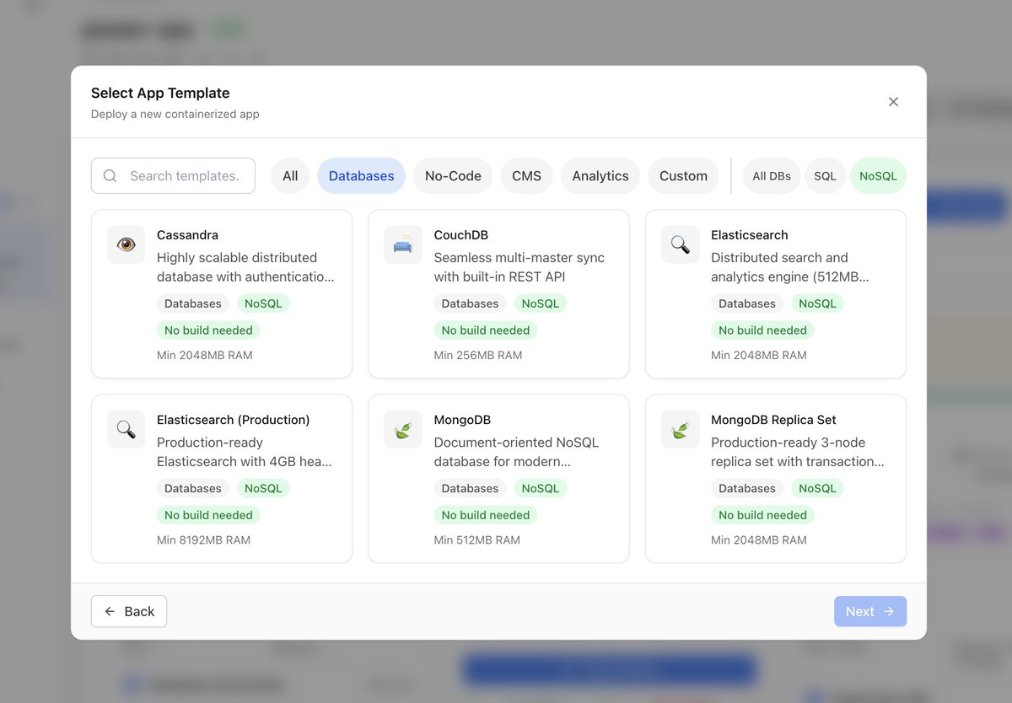Click No build needed on Elasticsearch card
The width and height of the screenshot is (1012, 703).
(763, 330)
